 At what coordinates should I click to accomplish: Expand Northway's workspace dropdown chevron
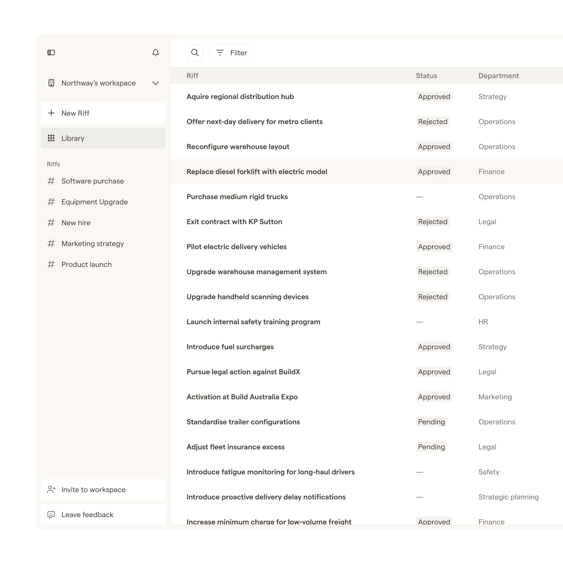pos(156,83)
